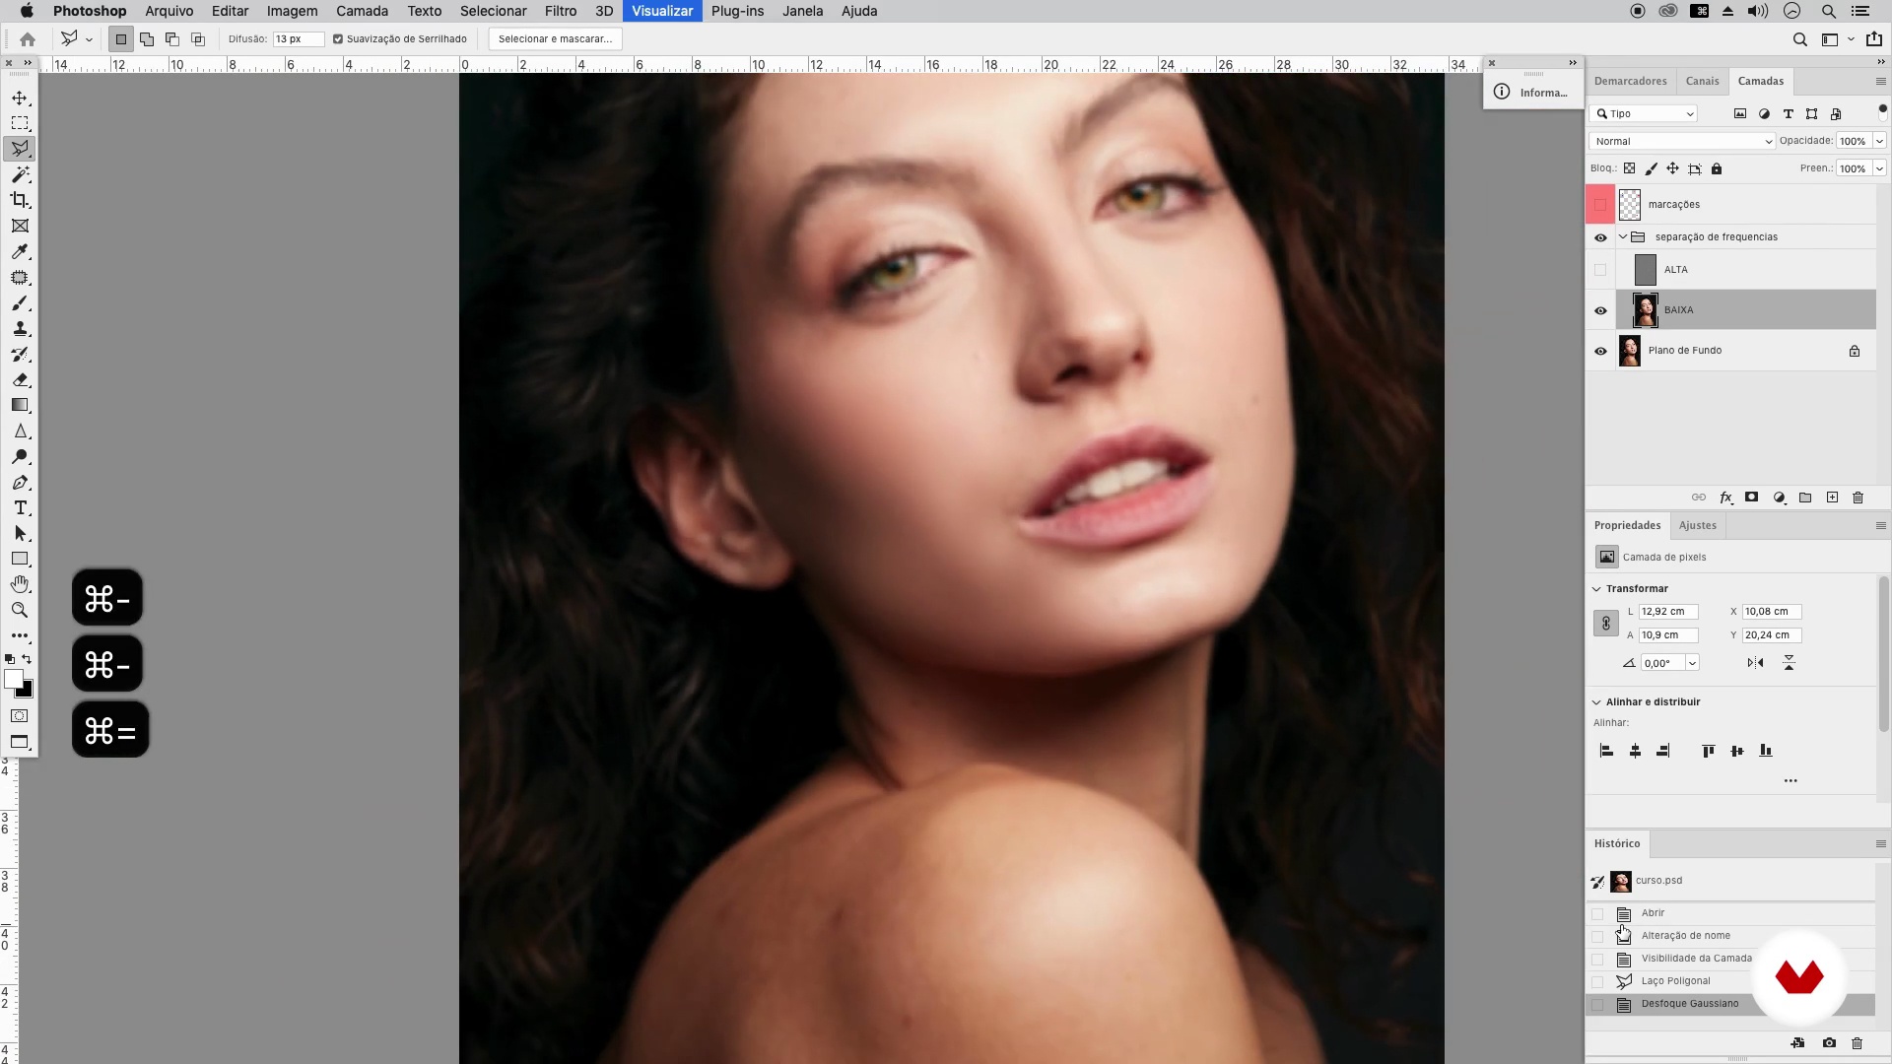Select Laço Poligonal history state
This screenshot has height=1064, width=1892.
(x=1730, y=981)
